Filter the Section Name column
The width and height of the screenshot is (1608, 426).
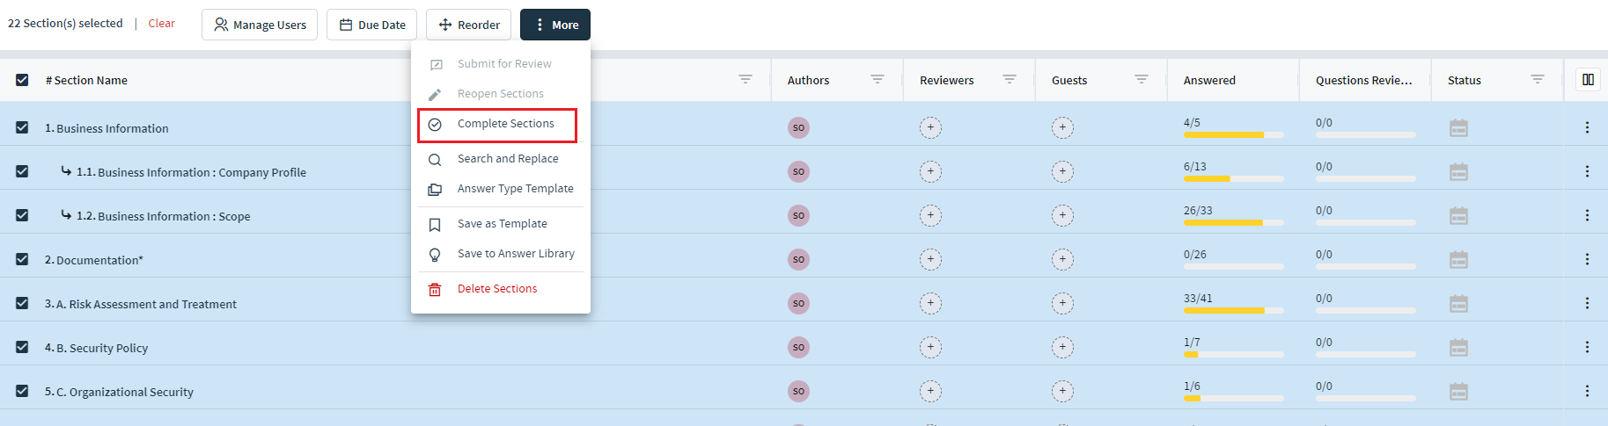745,79
